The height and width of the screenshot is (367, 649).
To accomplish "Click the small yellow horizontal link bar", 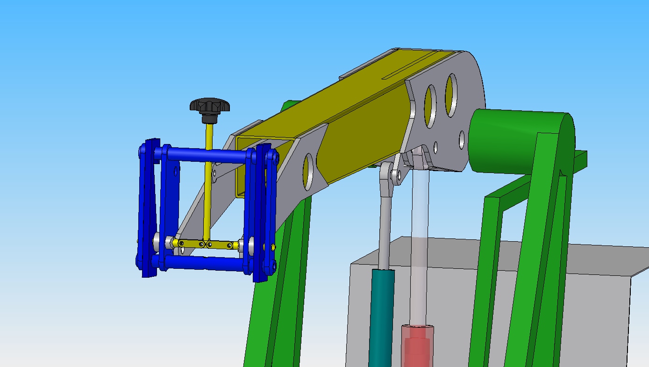I will [x=206, y=244].
